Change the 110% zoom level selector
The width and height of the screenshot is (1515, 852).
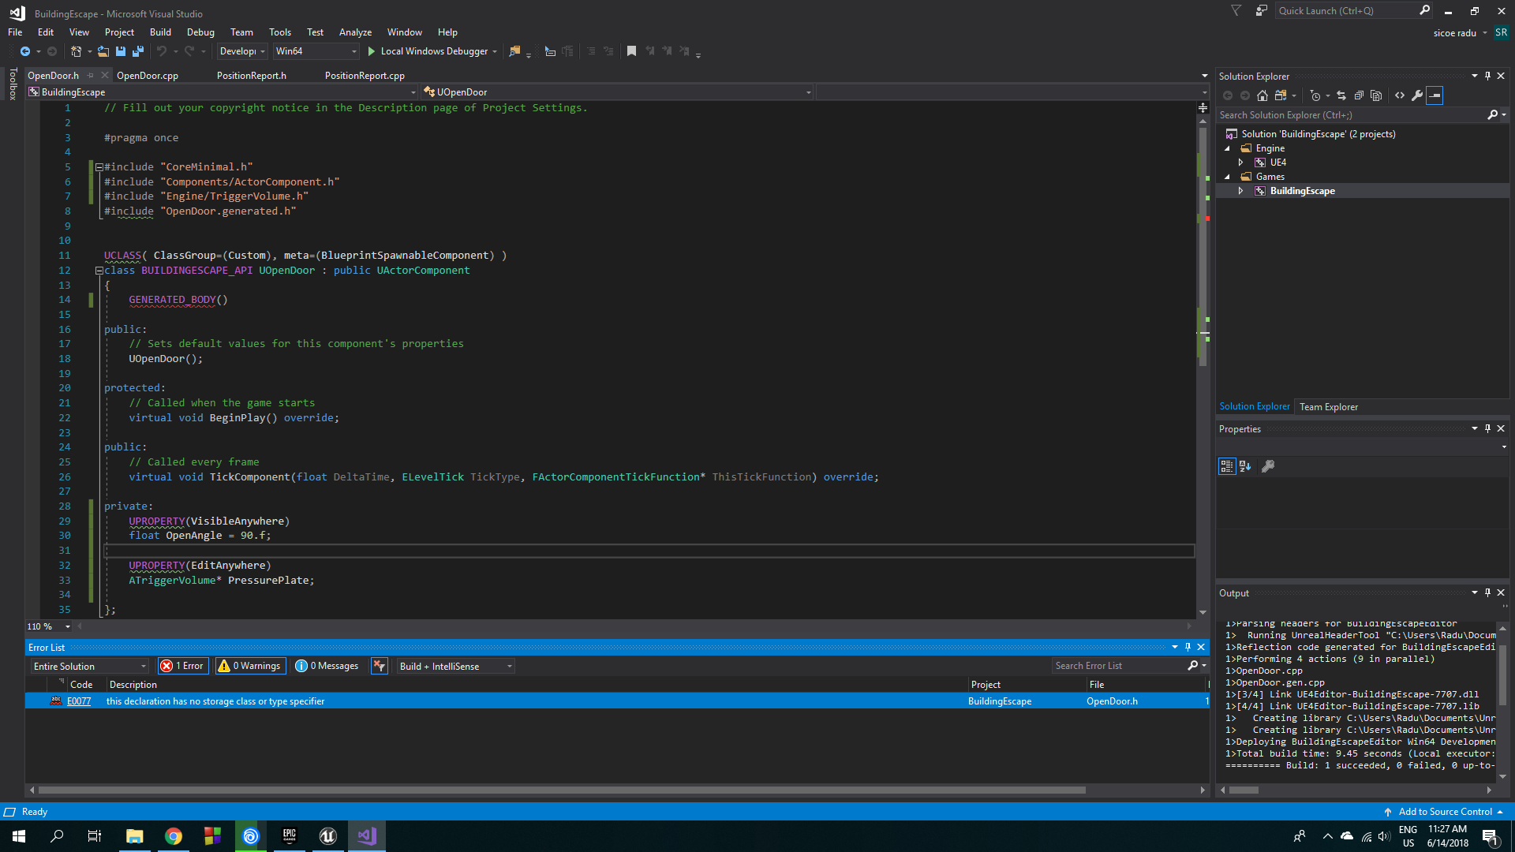click(x=47, y=626)
